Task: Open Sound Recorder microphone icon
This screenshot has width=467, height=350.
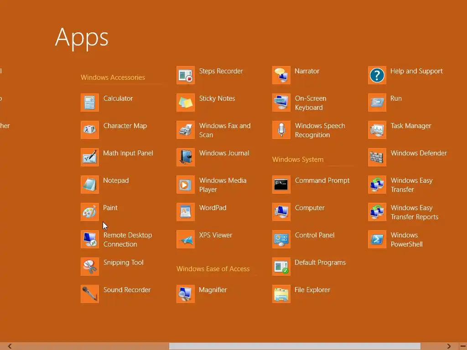Action: 90,294
